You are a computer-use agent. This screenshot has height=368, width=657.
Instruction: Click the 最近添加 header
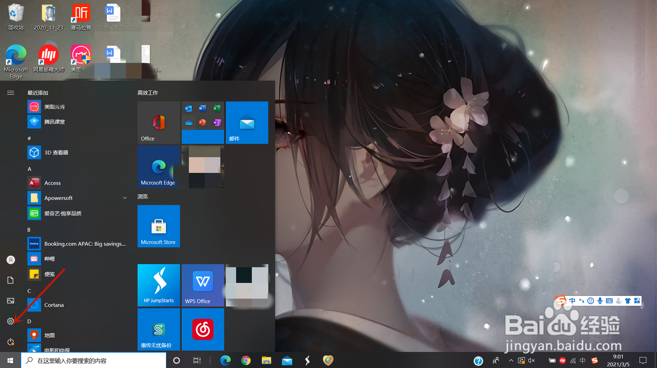pyautogui.click(x=38, y=93)
